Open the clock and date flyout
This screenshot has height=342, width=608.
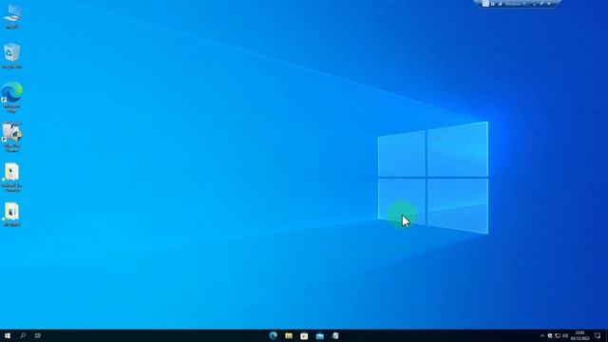pyautogui.click(x=580, y=335)
